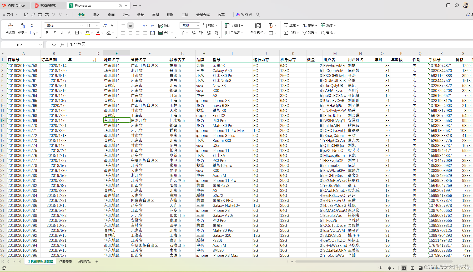Viewport: 473px width, 272px height.
Task: Click the insert function fx icon
Action: [62, 45]
